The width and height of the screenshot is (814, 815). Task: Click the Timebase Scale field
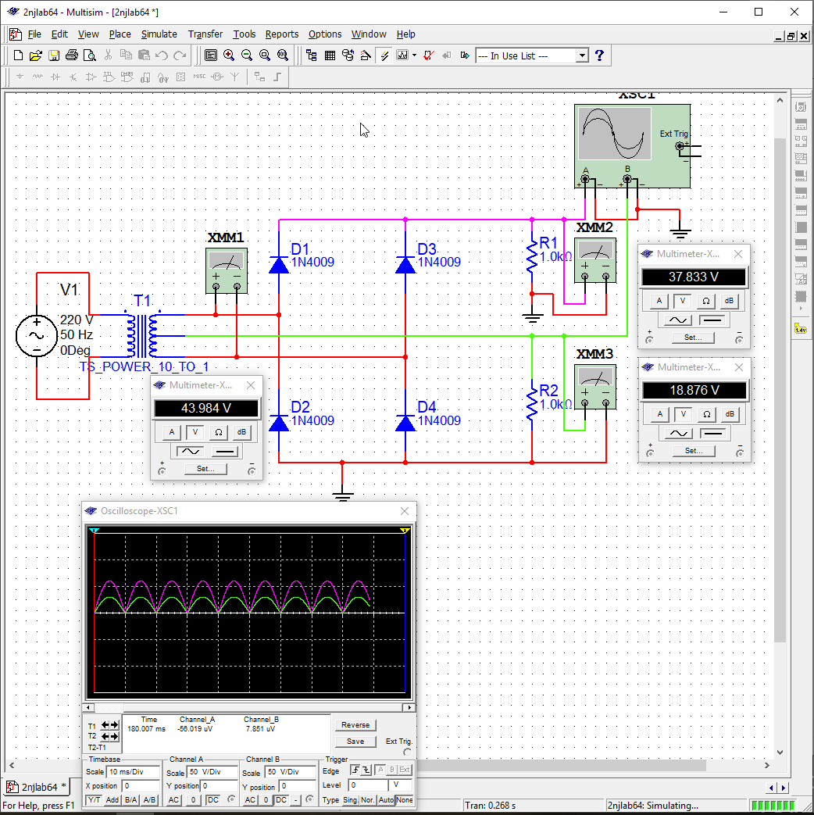133,772
